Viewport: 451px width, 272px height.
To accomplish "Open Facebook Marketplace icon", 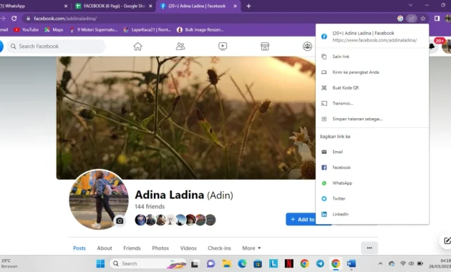I will (265, 47).
